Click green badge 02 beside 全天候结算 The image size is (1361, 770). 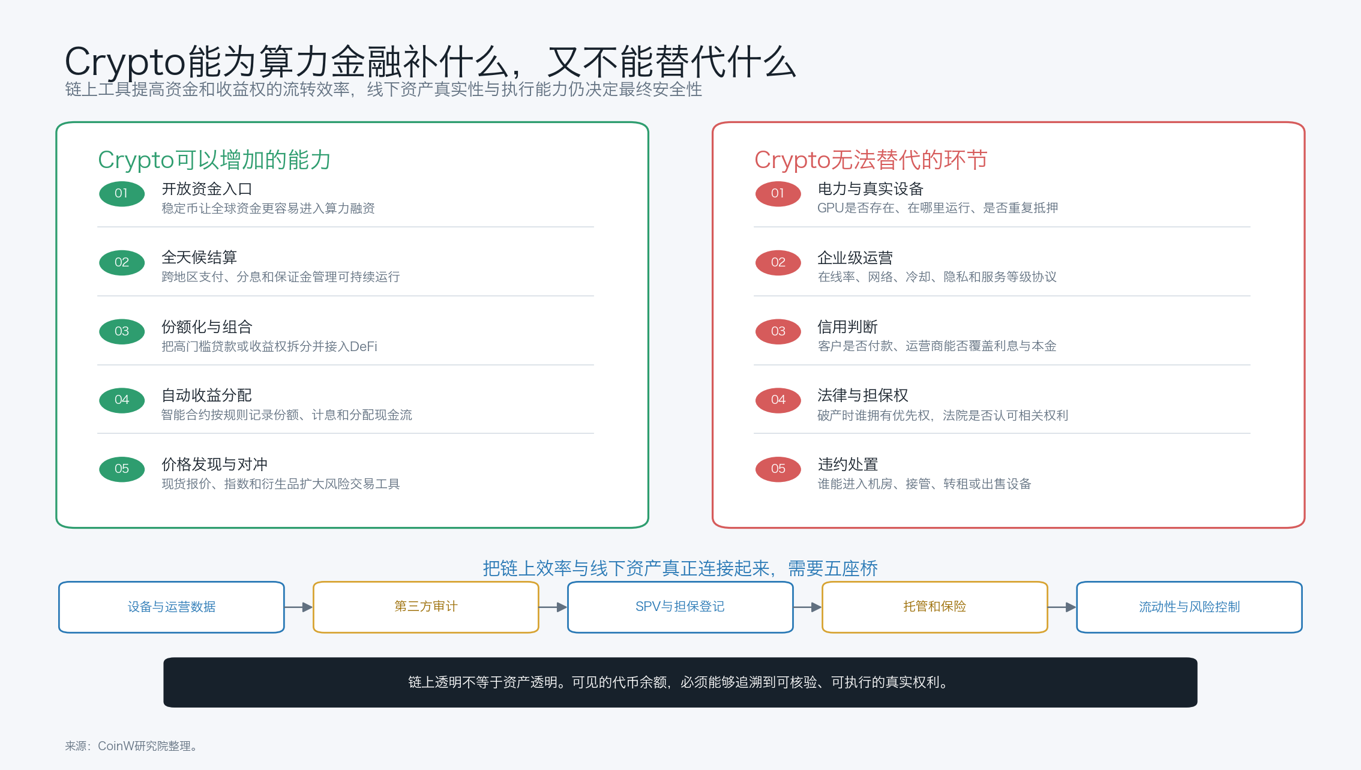click(122, 262)
